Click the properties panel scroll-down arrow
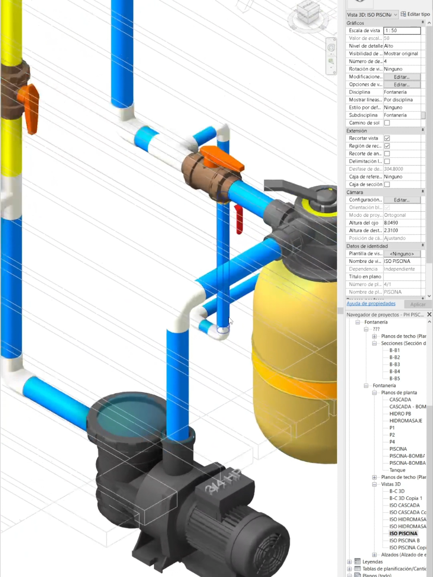433x577 pixels. (429, 296)
